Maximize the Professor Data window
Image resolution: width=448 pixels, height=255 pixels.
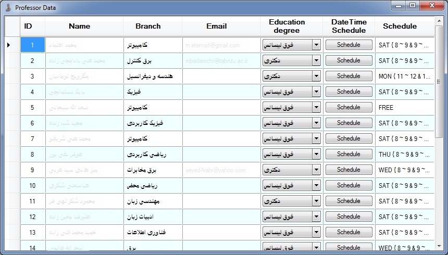click(412, 5)
